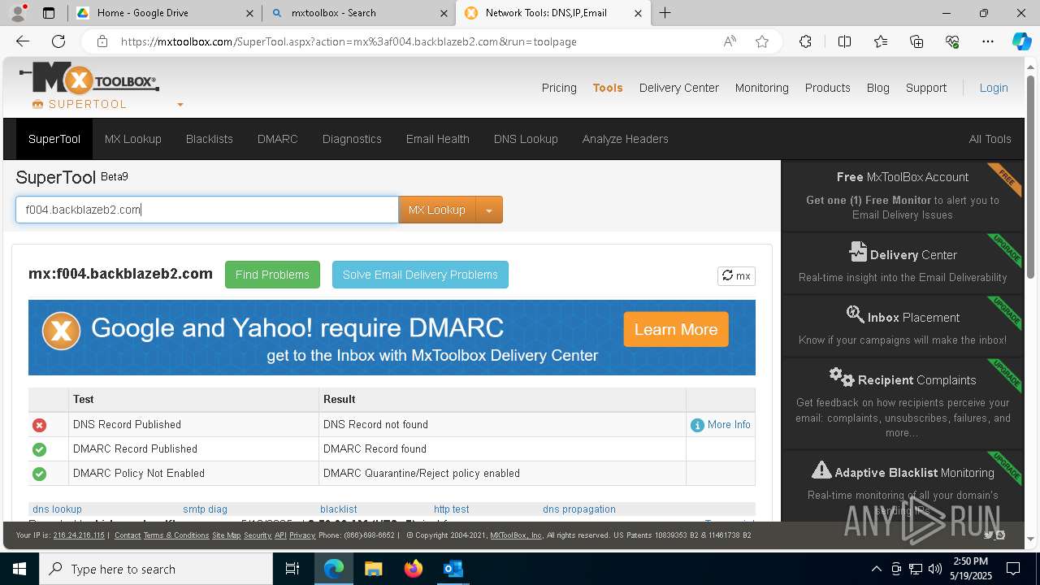Click the green check for DMARC Policy Not Enabled
This screenshot has height=585, width=1040.
click(x=39, y=474)
